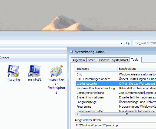Click the Ausgewählter Befehl command field
The height and width of the screenshot is (129, 156).
(115, 125)
